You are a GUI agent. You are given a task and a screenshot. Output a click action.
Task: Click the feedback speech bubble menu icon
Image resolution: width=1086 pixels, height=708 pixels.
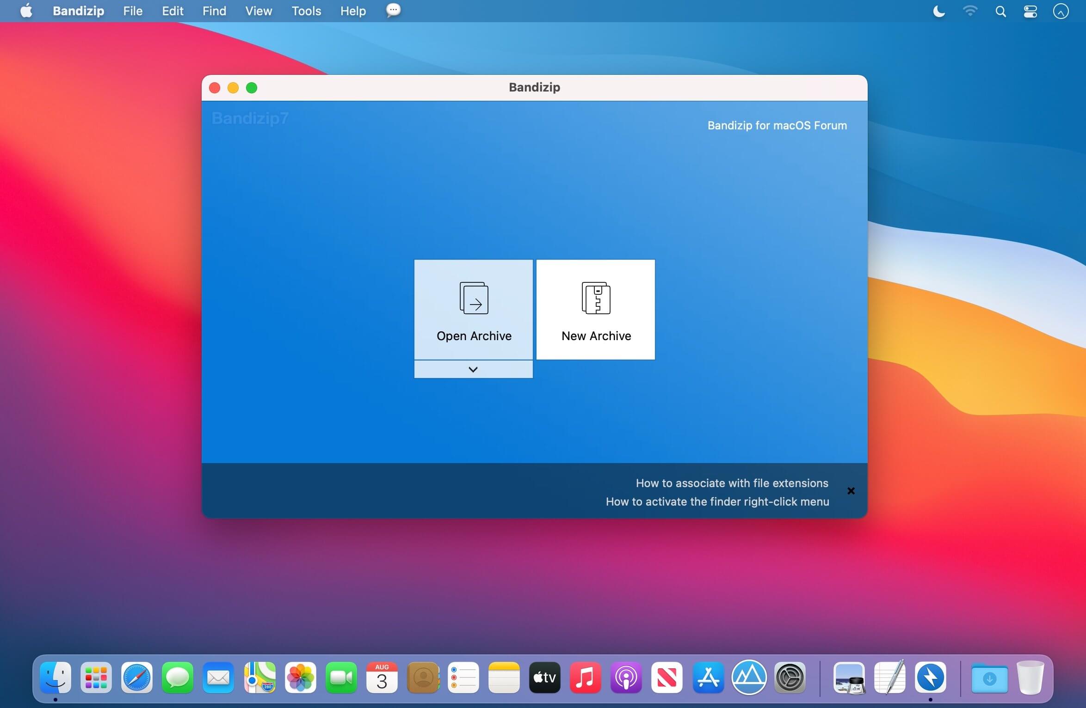[393, 10]
